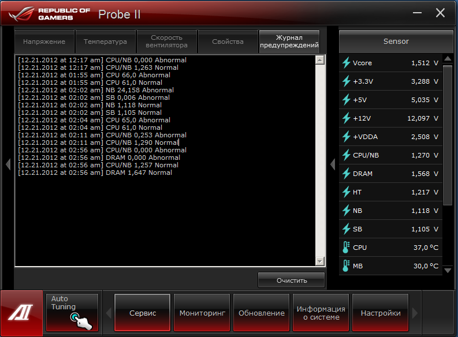The image size is (458, 337).
Task: Click +VDDA value 2,508 V
Action: coord(425,137)
